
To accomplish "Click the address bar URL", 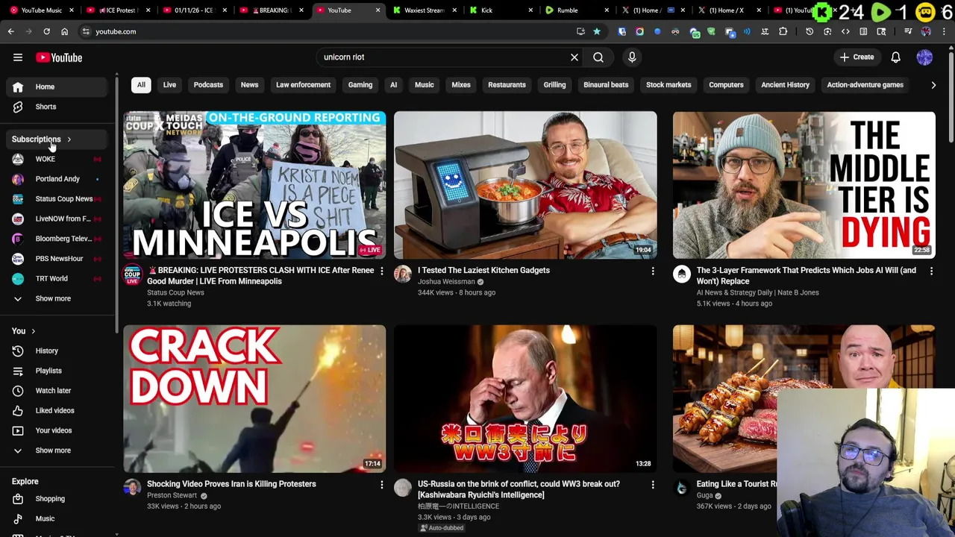I will click(116, 31).
